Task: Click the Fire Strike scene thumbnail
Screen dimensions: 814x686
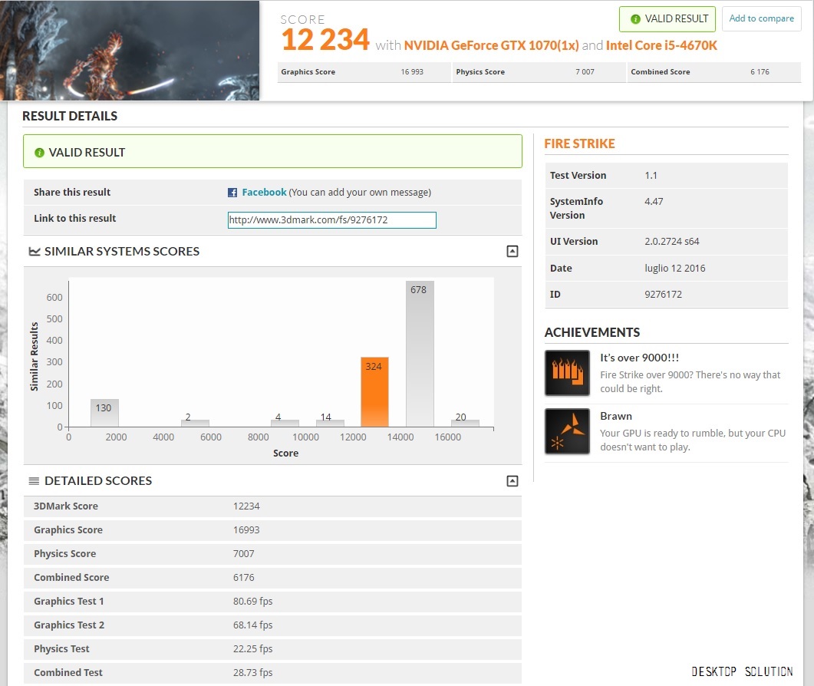Action: [x=130, y=51]
